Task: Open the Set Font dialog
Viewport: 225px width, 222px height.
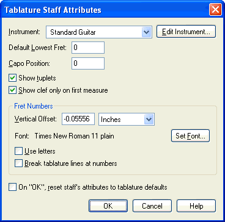Action: click(190, 136)
